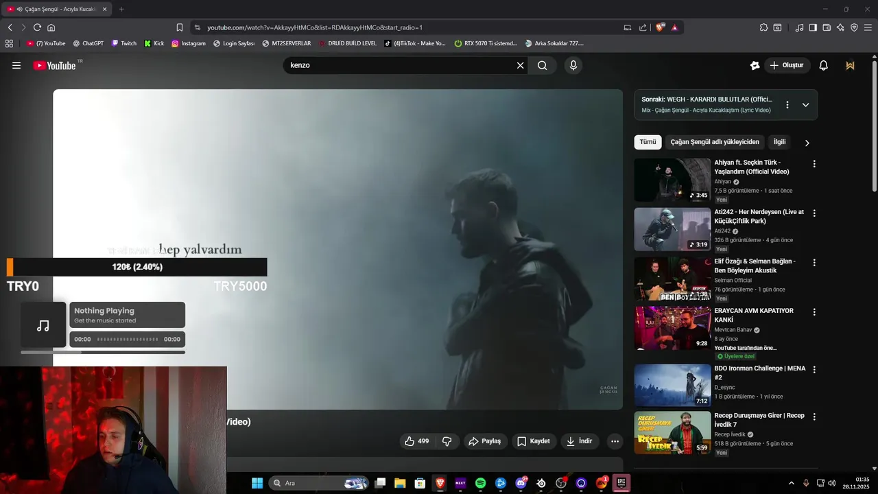
Task: Open the Instagram bookmark
Action: point(189,43)
